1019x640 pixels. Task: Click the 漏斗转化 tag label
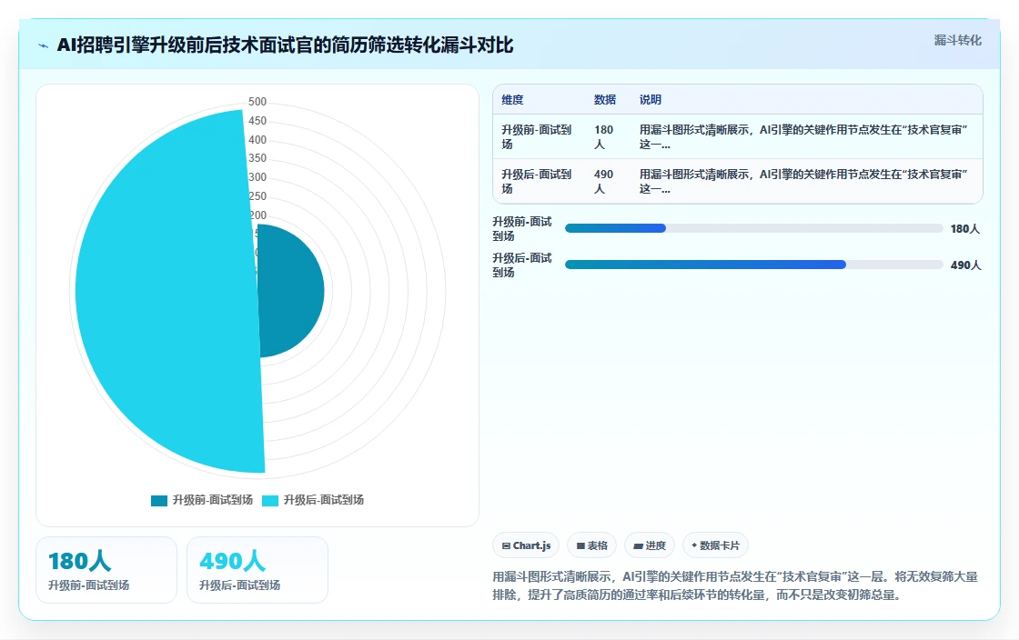click(957, 40)
